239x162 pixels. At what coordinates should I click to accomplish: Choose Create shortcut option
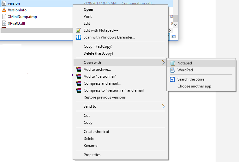(x=96, y=132)
